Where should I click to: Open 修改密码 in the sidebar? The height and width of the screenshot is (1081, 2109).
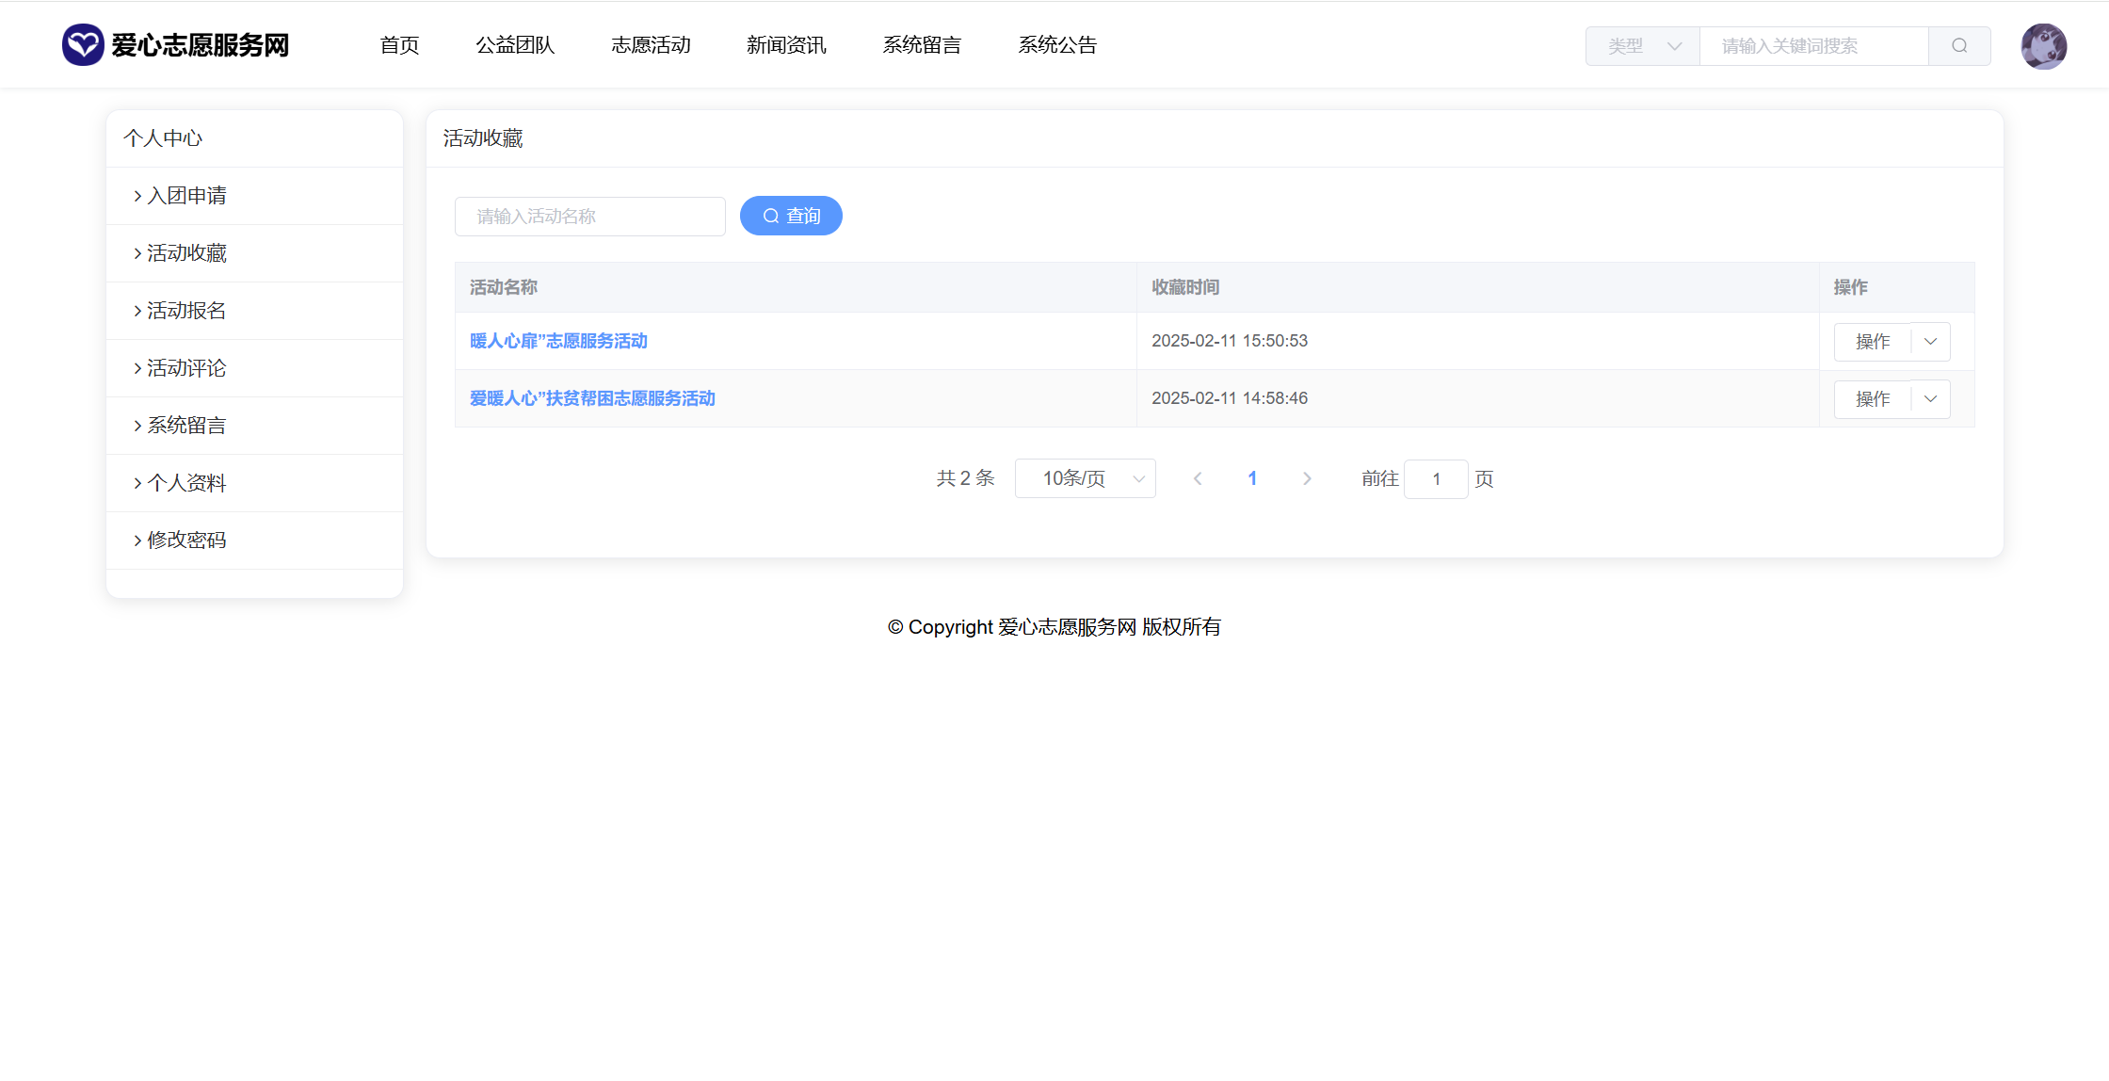[186, 540]
